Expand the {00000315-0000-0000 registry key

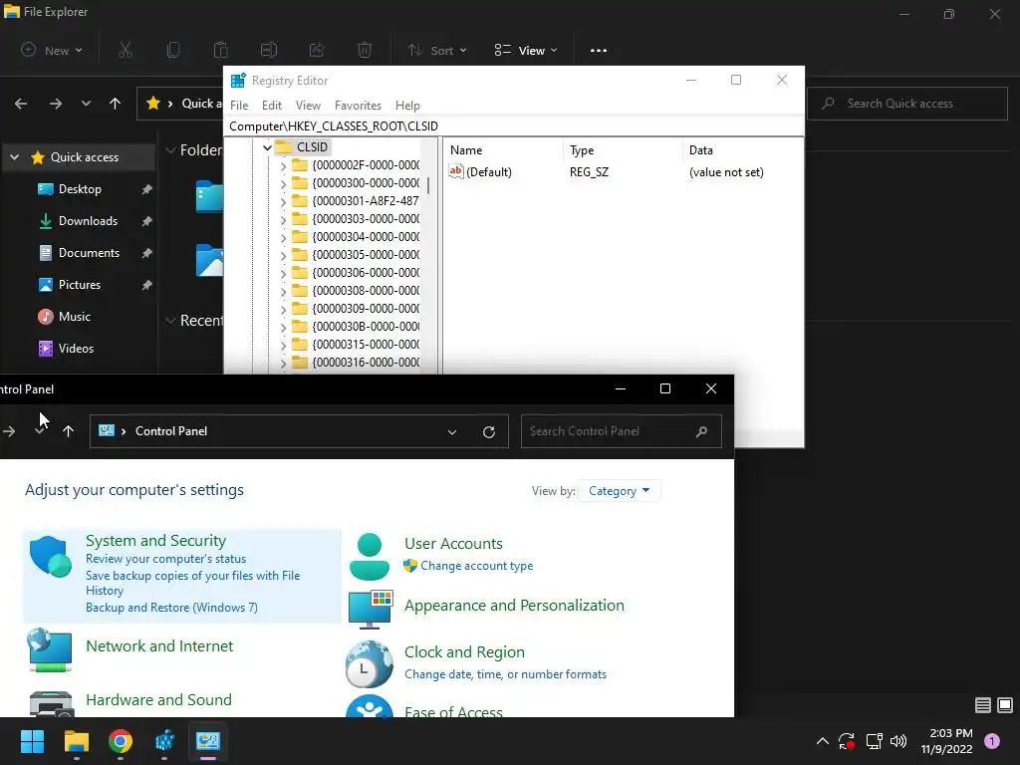[283, 345]
